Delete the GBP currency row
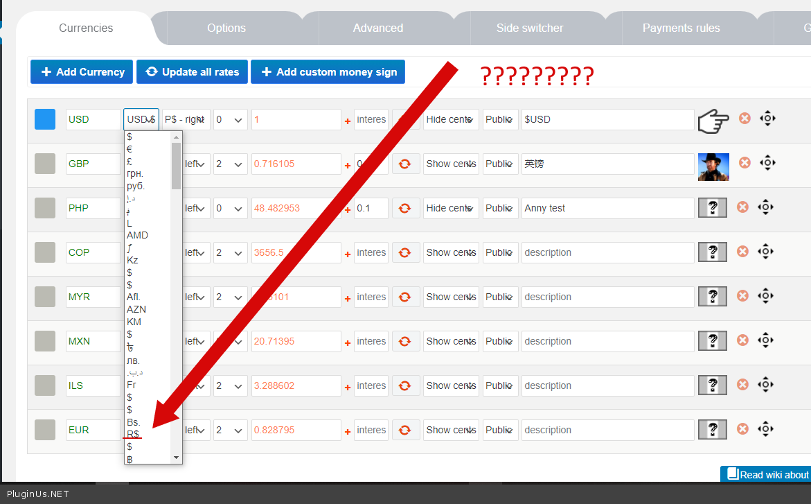 point(745,163)
